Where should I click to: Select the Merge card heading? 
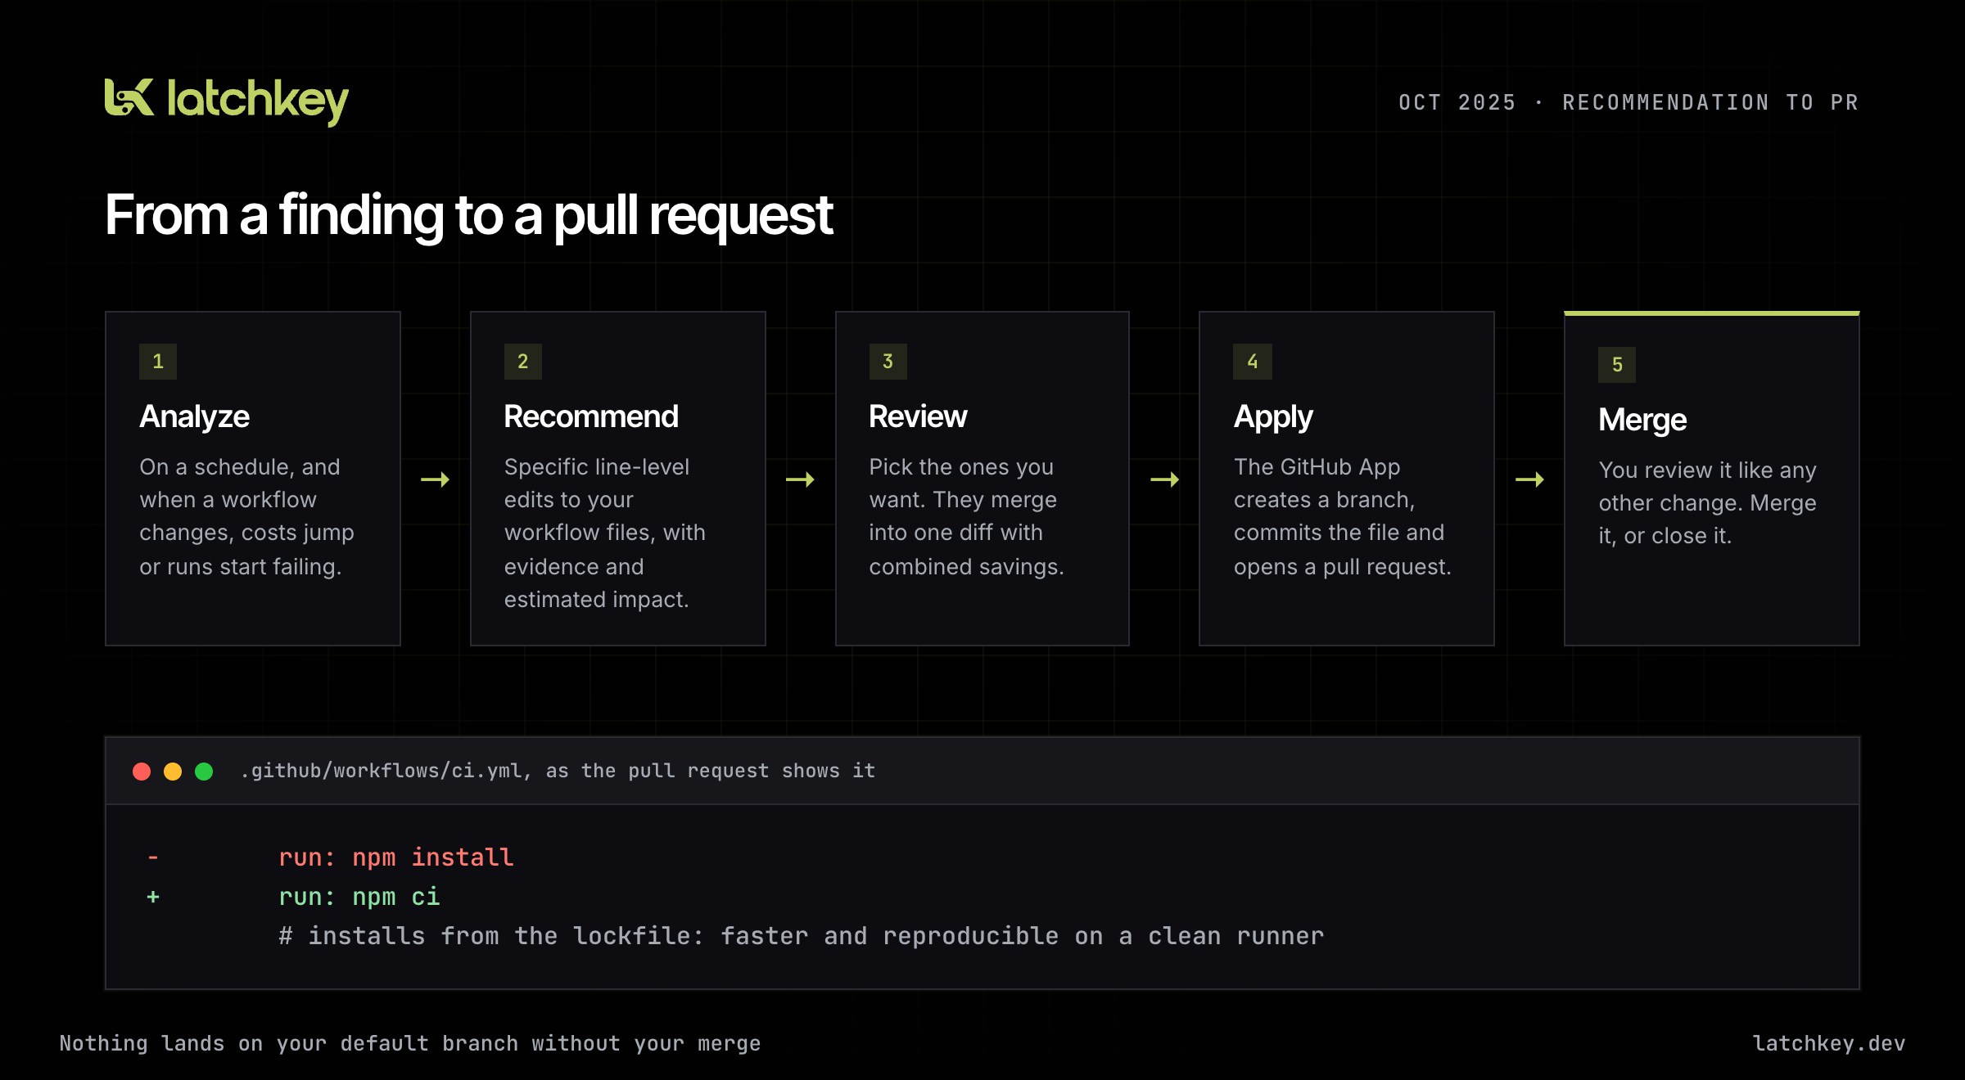(1642, 421)
